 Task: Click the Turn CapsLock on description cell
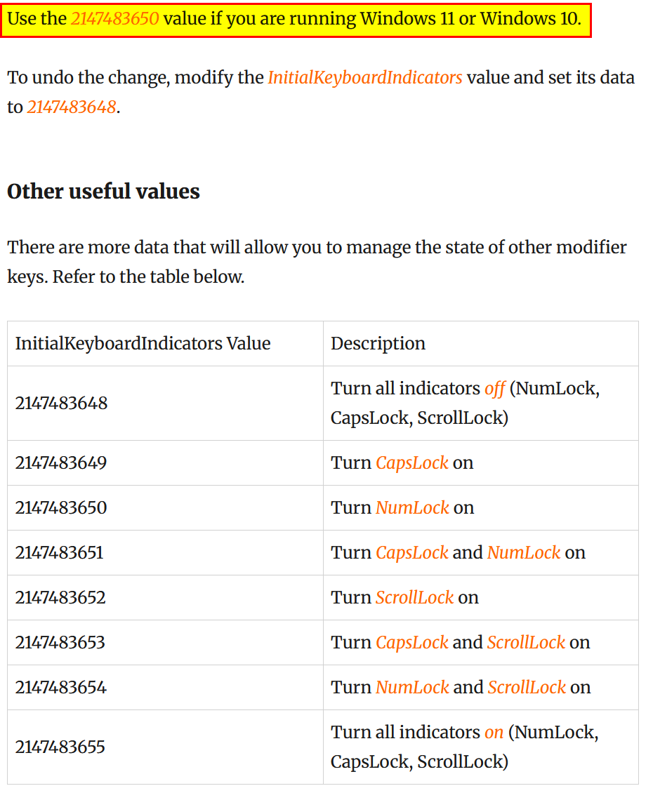tap(481, 462)
